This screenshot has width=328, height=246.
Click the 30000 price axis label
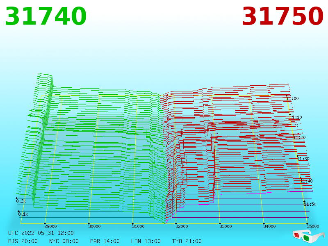(x=94, y=226)
